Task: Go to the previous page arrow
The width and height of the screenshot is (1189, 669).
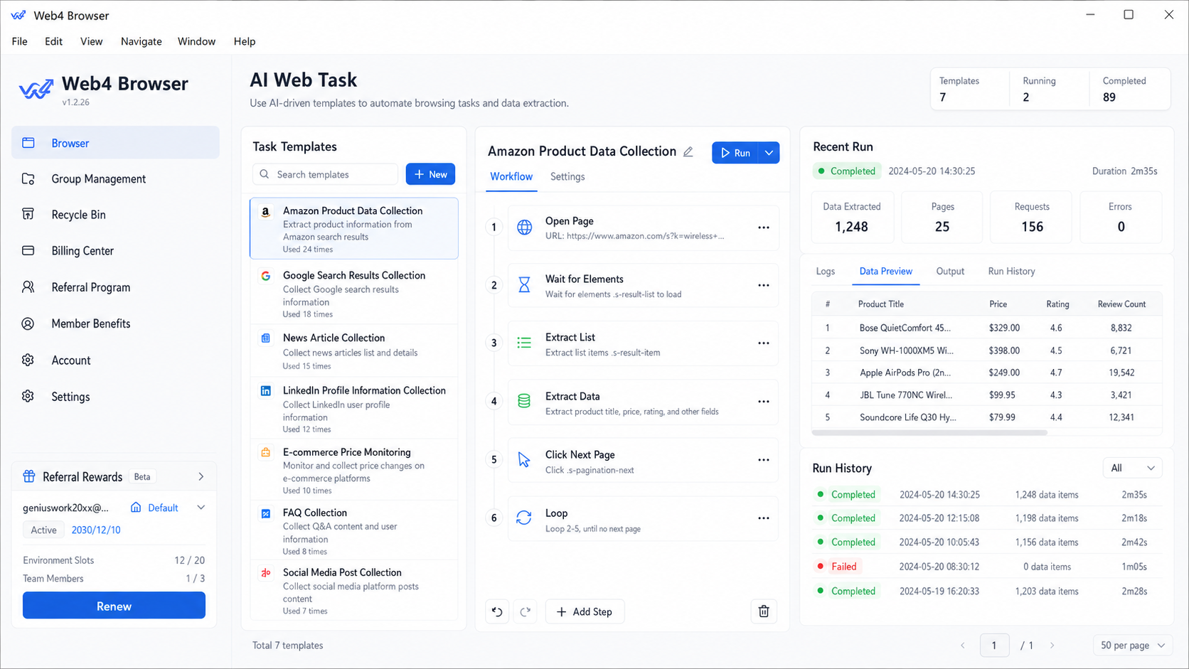Action: point(963,646)
